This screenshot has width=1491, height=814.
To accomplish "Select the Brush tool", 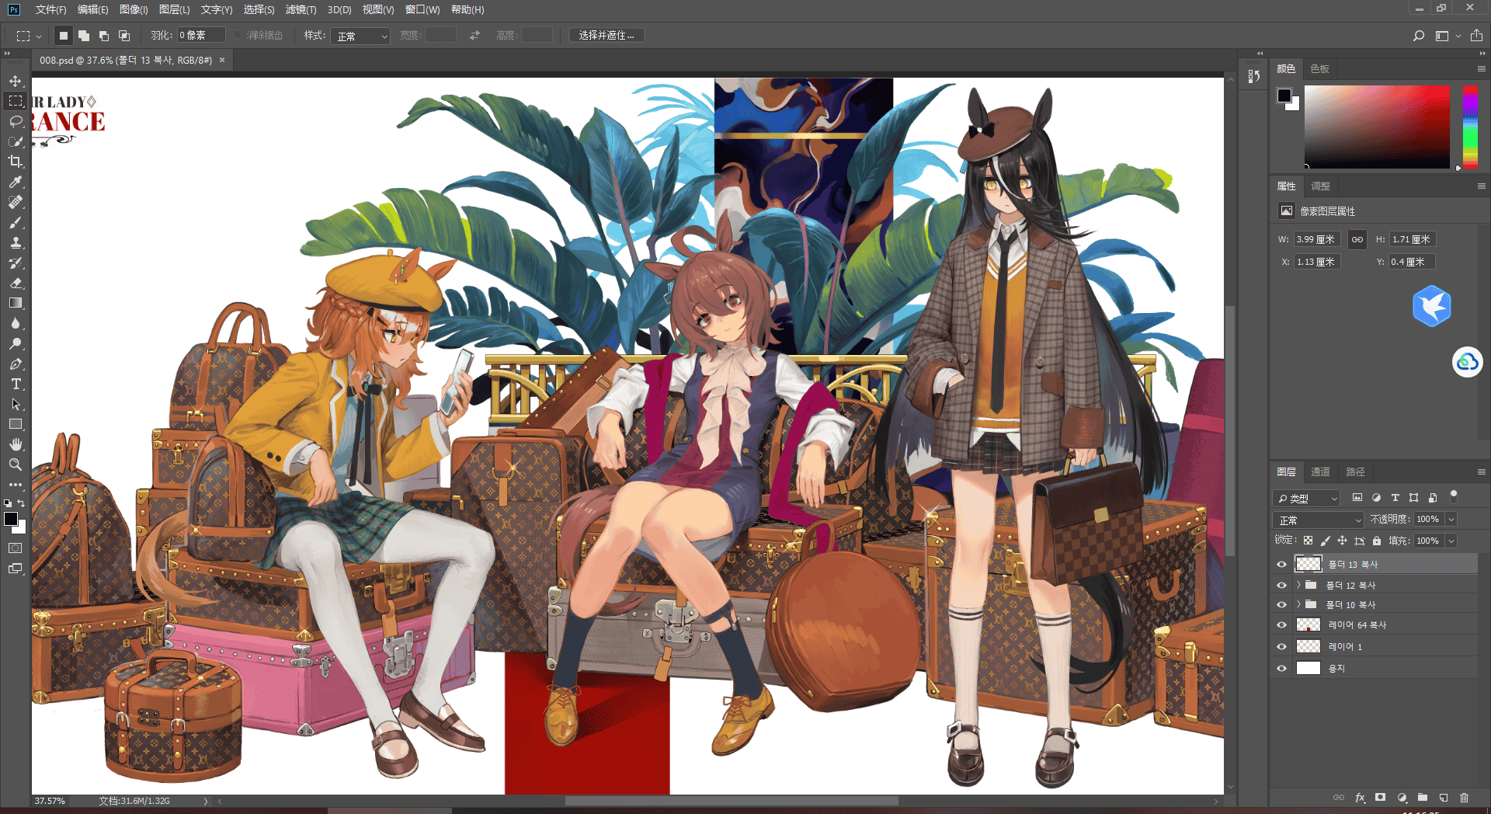I will click(16, 222).
